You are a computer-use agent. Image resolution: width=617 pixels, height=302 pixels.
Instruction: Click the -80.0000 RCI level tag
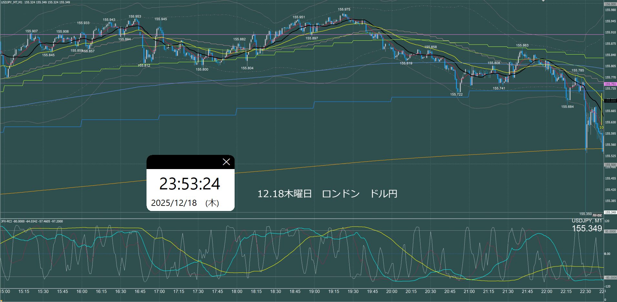click(610, 277)
